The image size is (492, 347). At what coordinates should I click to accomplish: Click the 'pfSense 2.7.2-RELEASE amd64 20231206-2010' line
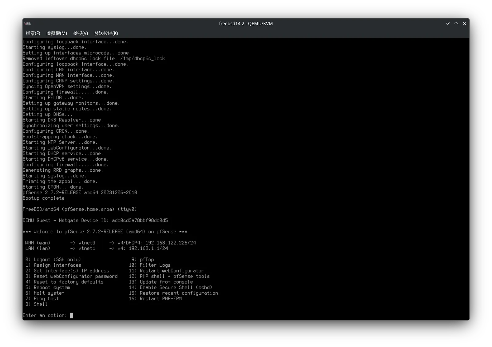click(80, 193)
